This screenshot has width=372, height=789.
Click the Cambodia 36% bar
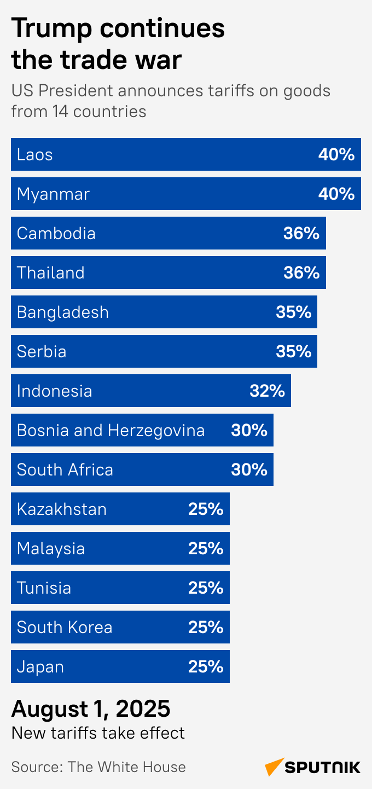pos(168,233)
